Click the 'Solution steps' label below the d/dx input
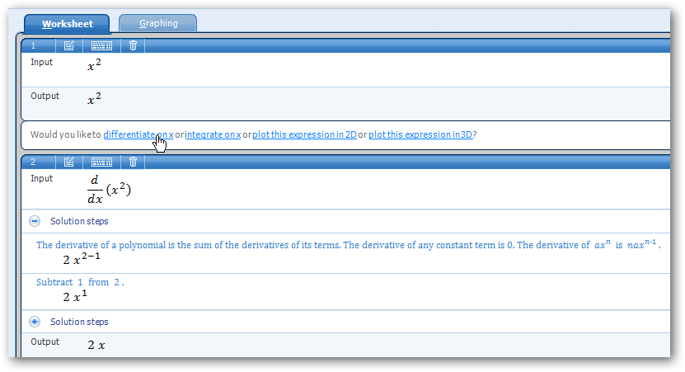Viewport: 685px width, 372px height. point(79,221)
